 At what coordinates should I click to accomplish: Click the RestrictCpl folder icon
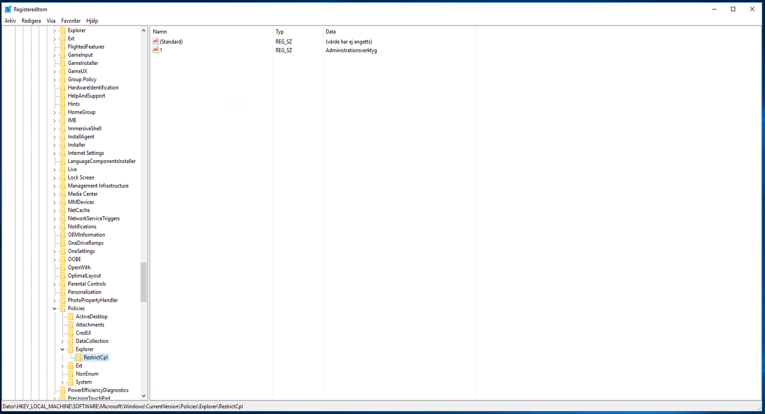(x=78, y=357)
